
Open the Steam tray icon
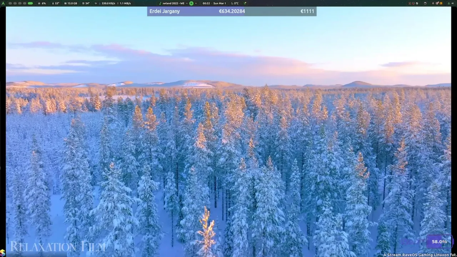point(417,3)
